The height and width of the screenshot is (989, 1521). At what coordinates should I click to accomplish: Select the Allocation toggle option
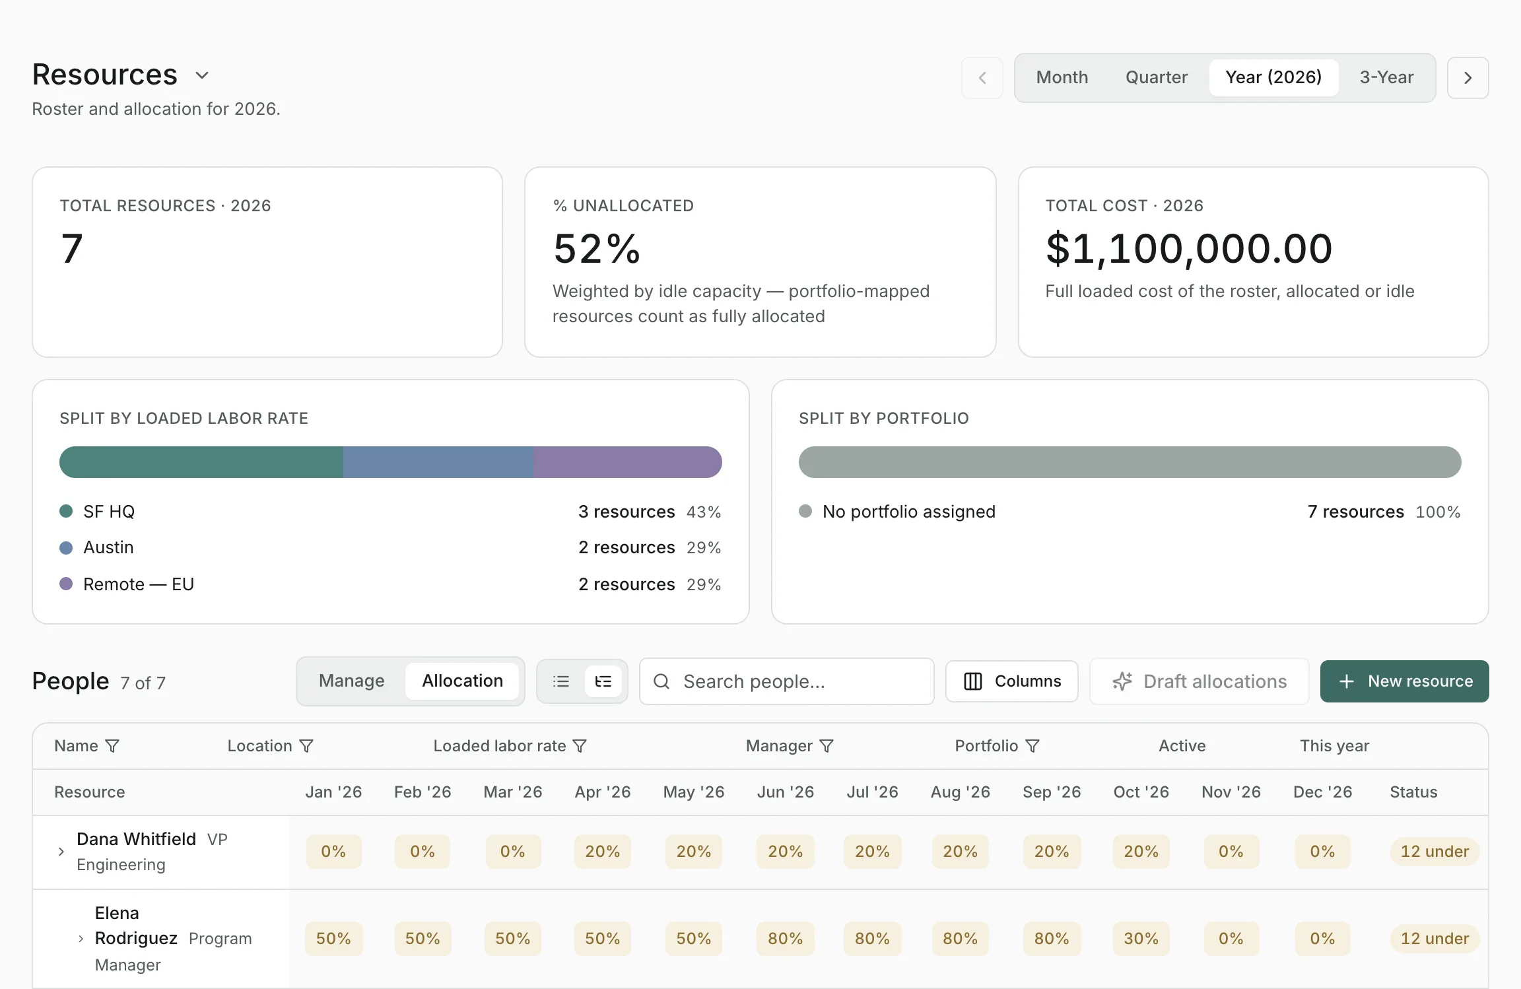(462, 681)
